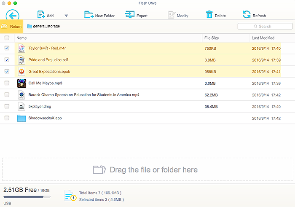Click the Selected items 3 text
This screenshot has height=207, width=295.
coord(102,199)
